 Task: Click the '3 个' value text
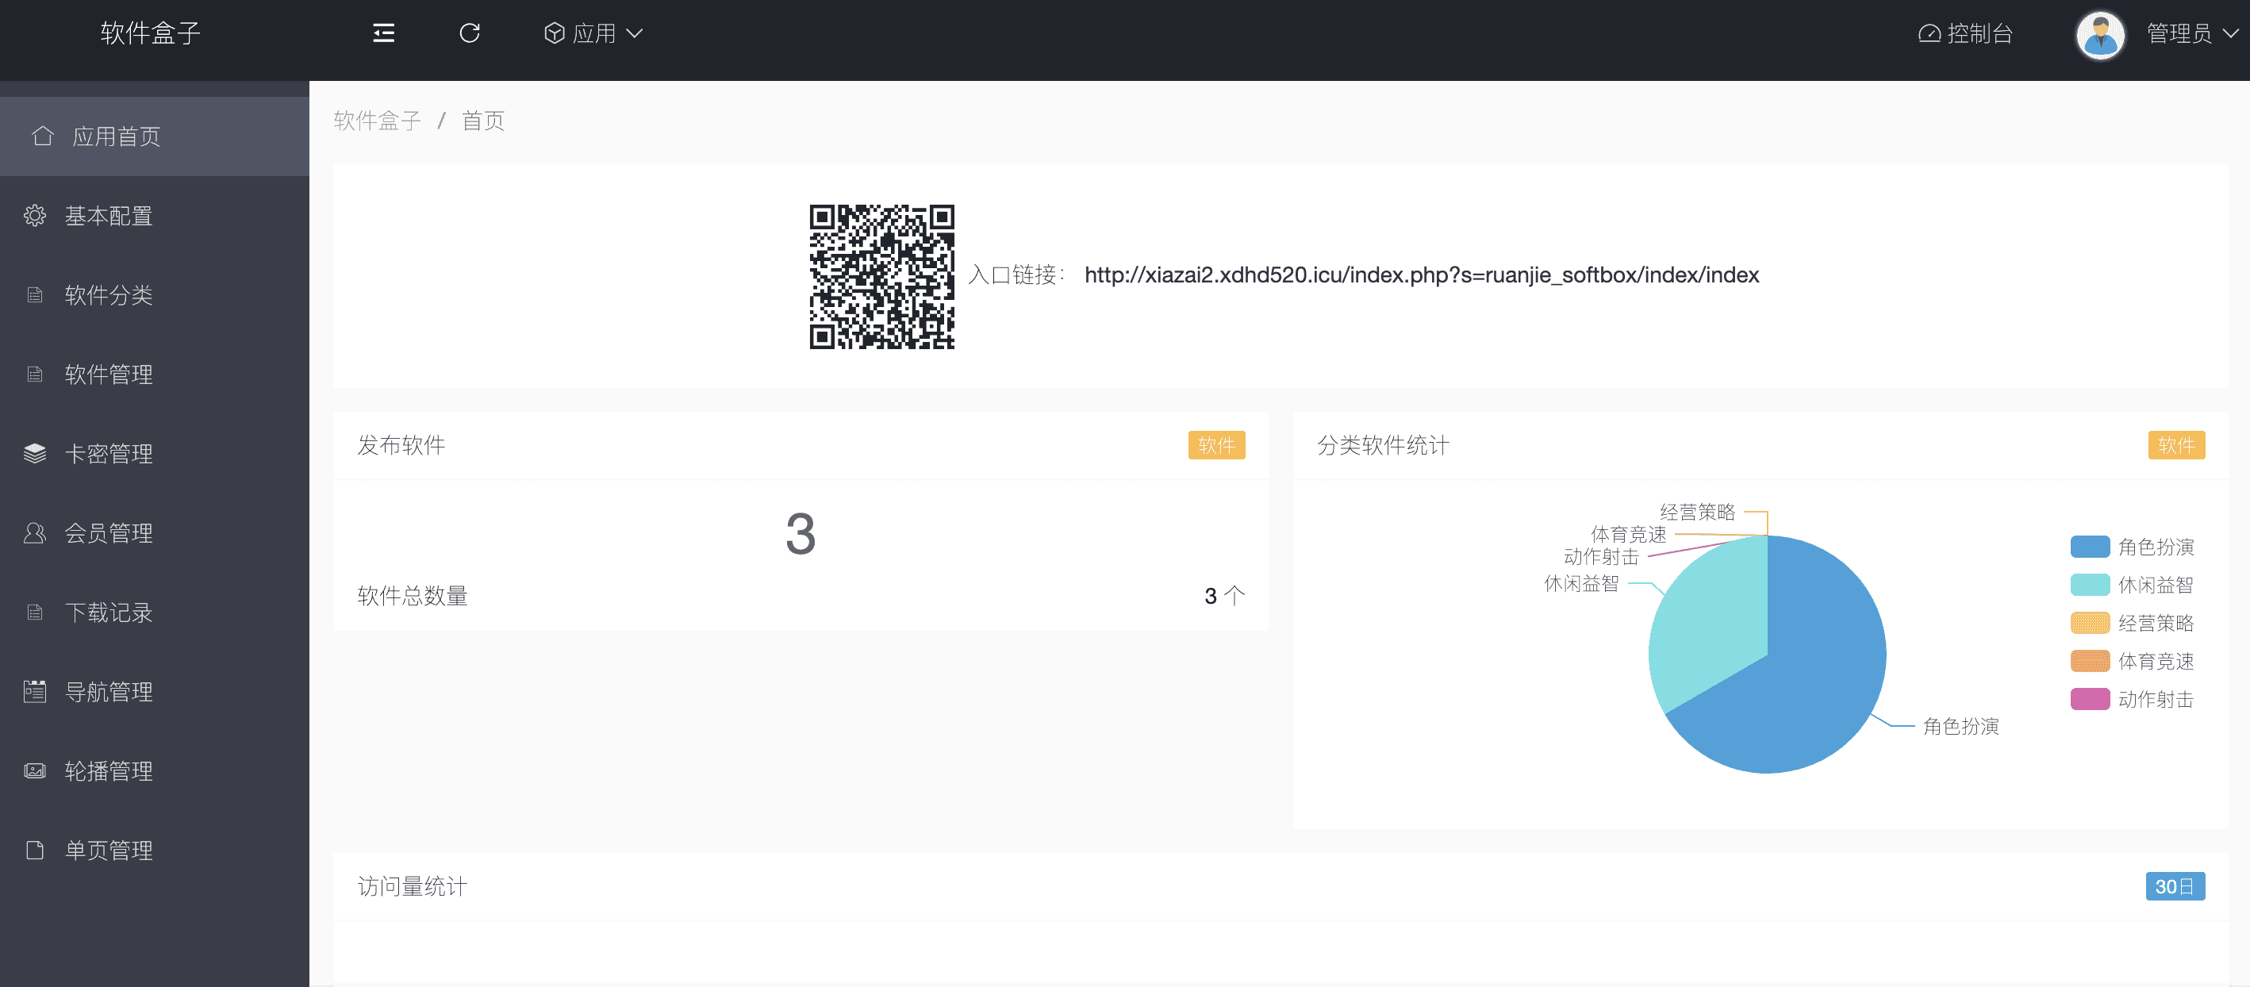(1223, 597)
